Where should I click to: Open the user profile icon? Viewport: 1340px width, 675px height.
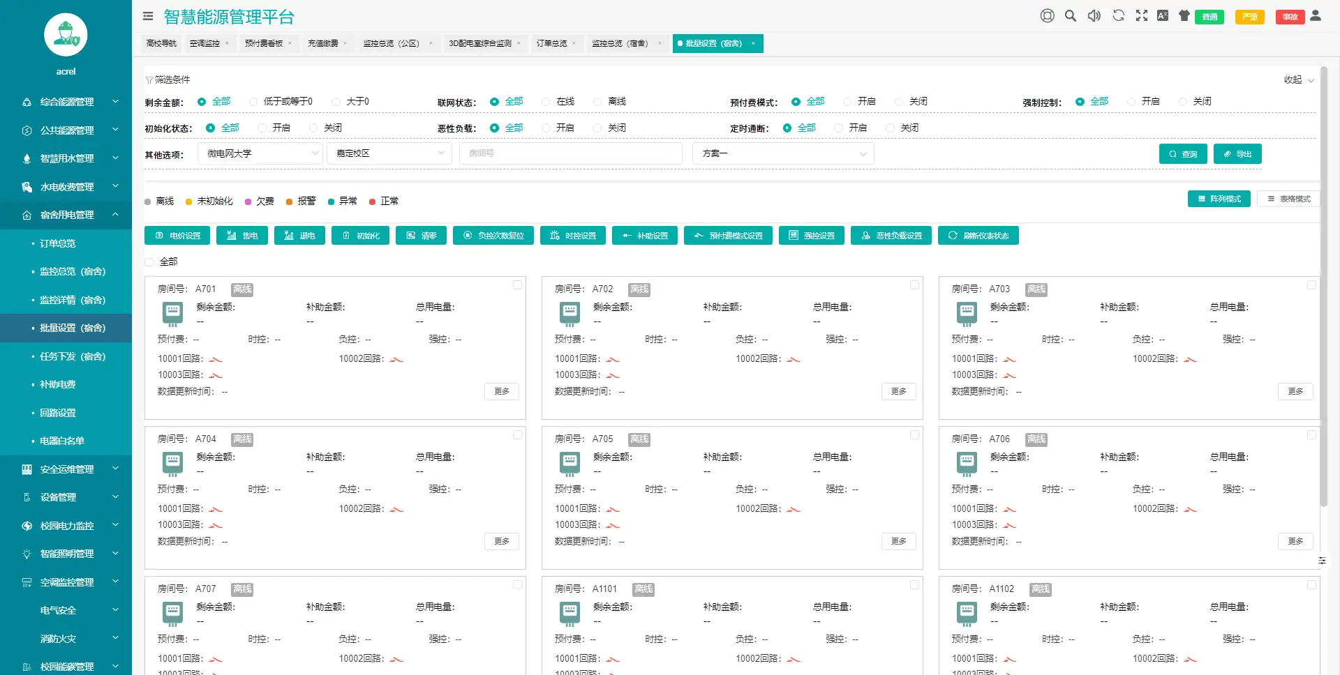1316,16
